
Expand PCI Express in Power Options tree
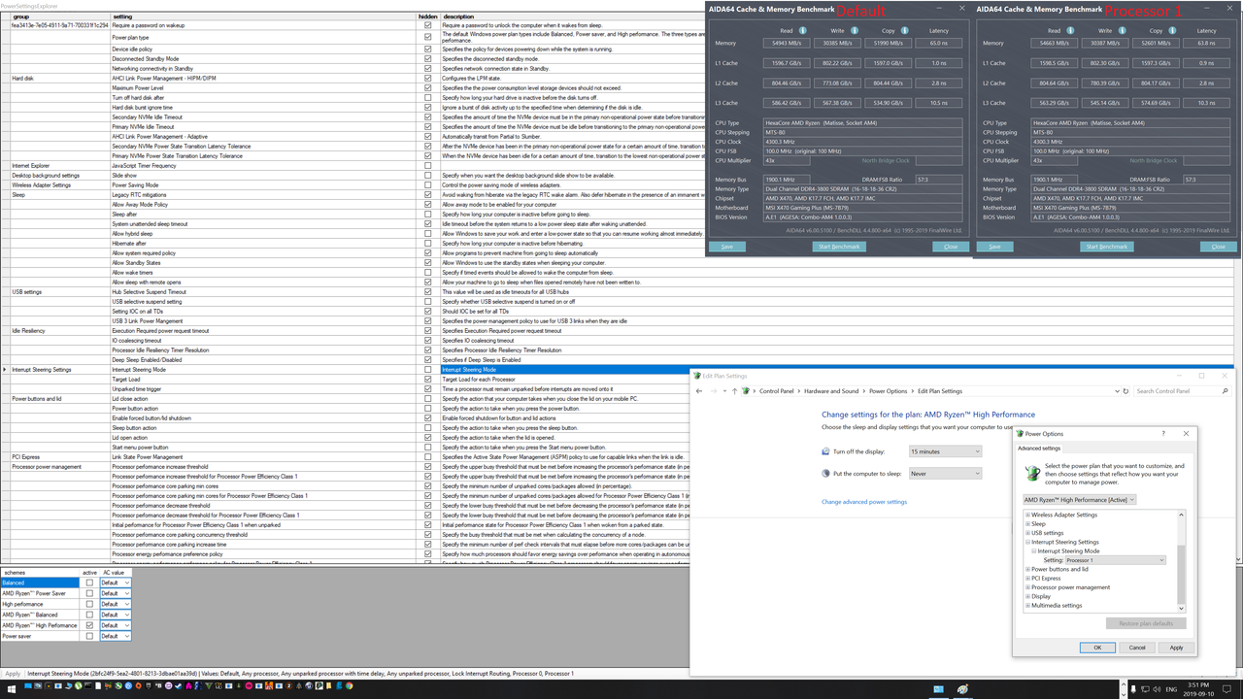(x=1028, y=579)
